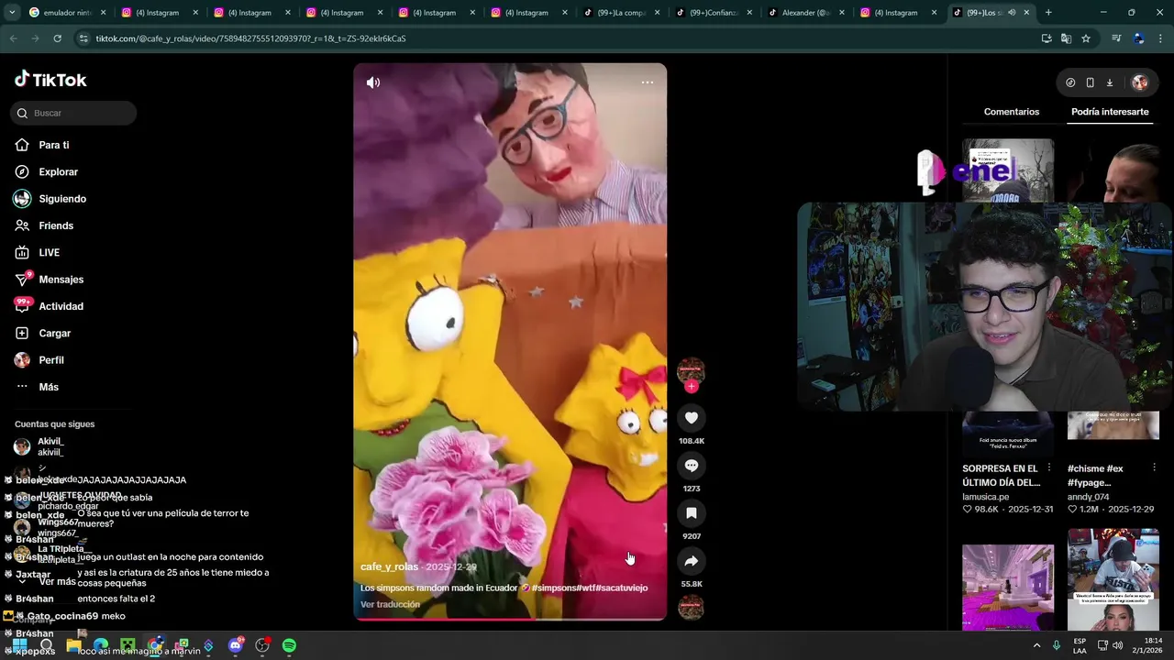Click taskbar volume speaker icon
The height and width of the screenshot is (660, 1174).
pyautogui.click(x=1117, y=645)
